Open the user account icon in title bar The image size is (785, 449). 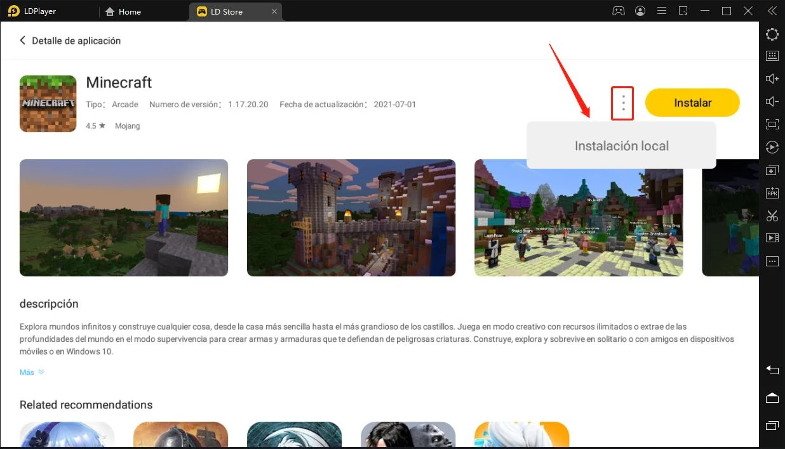(640, 11)
